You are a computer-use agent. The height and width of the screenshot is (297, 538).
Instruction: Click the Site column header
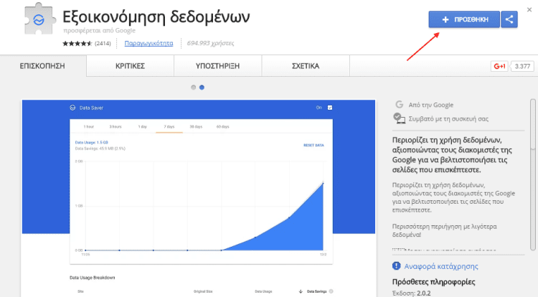pyautogui.click(x=80, y=291)
